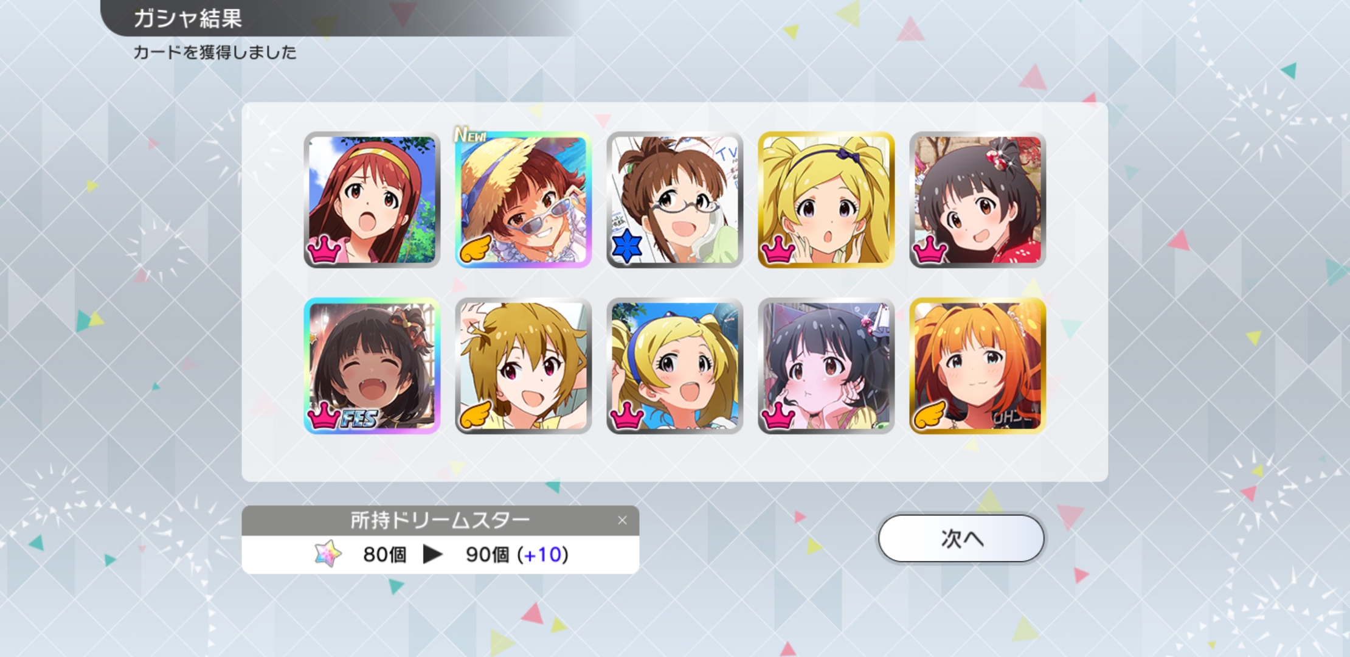Click the 次へ button
1350x657 pixels.
click(x=961, y=538)
